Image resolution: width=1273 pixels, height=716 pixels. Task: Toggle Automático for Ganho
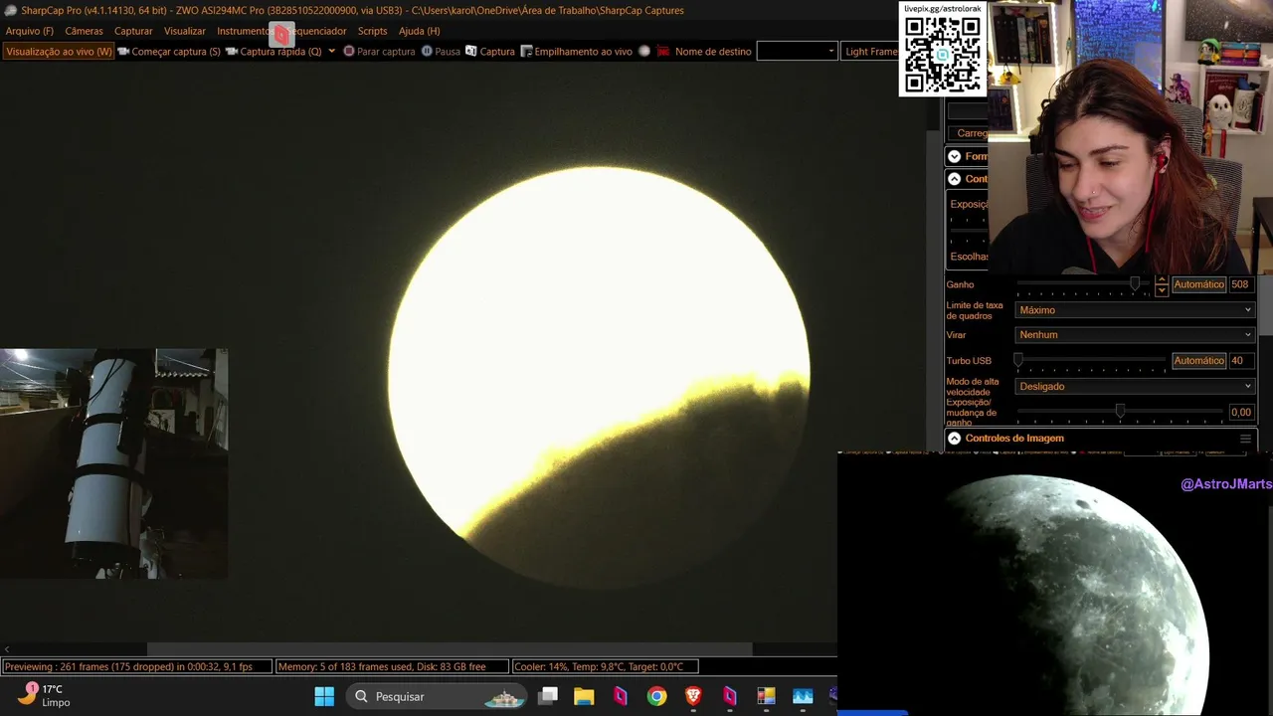pos(1198,284)
